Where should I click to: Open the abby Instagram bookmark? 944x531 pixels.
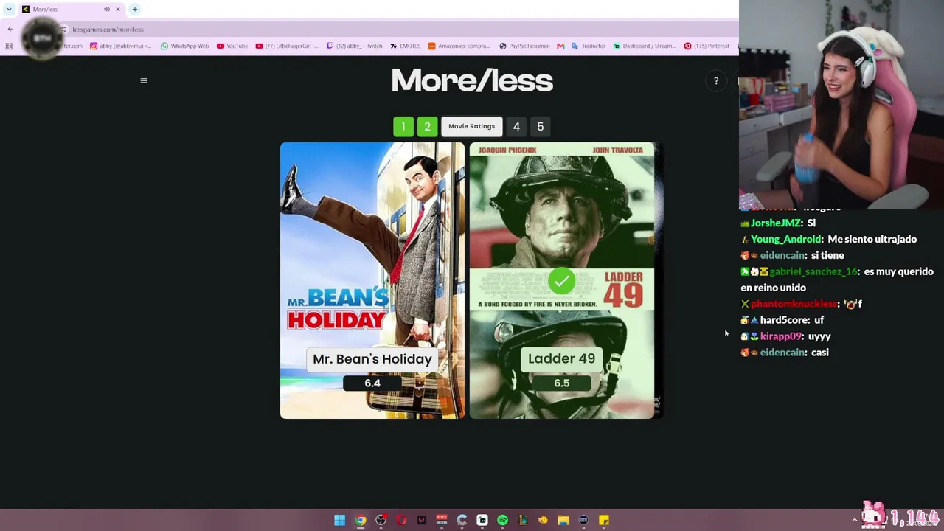coord(120,46)
